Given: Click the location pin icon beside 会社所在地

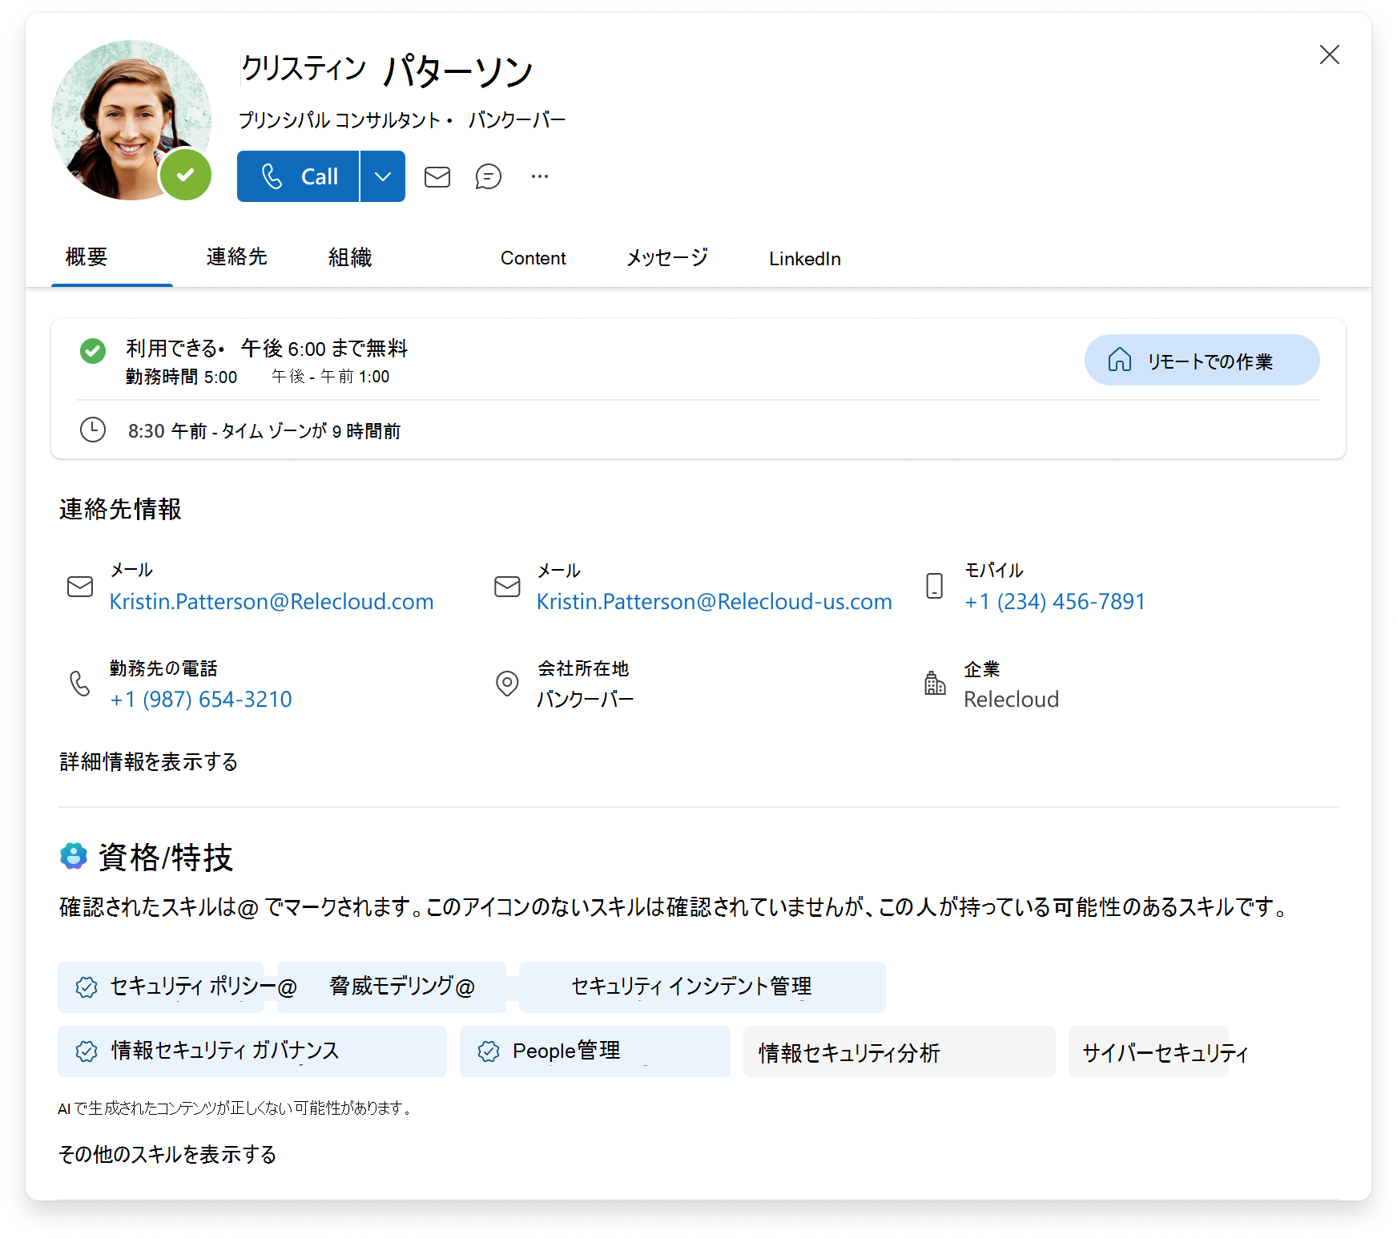Looking at the screenshot, I should click(x=507, y=684).
